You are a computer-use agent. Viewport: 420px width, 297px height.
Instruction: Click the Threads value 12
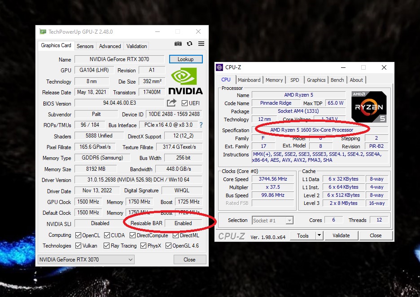pyautogui.click(x=379, y=220)
